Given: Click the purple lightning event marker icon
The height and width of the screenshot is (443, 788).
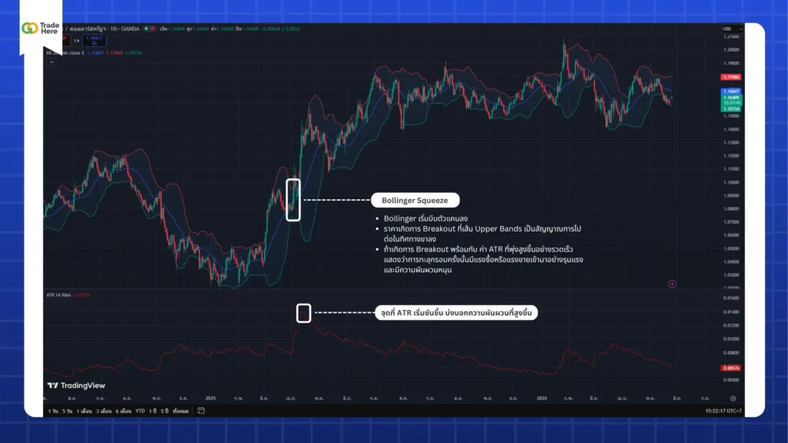Looking at the screenshot, I should [672, 285].
